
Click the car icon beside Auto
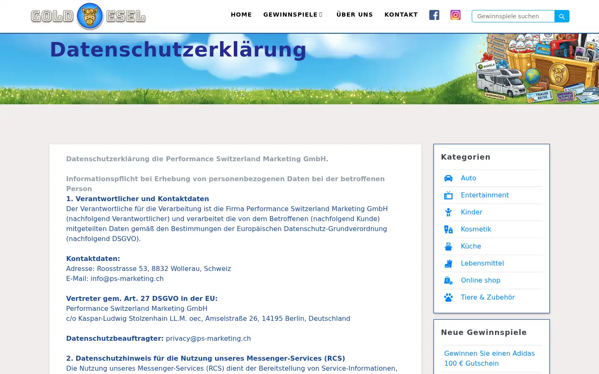point(448,178)
